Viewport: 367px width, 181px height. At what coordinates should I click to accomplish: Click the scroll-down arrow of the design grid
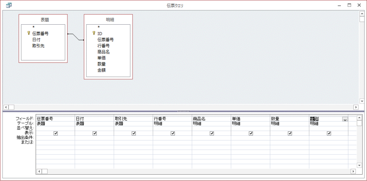pos(359,165)
